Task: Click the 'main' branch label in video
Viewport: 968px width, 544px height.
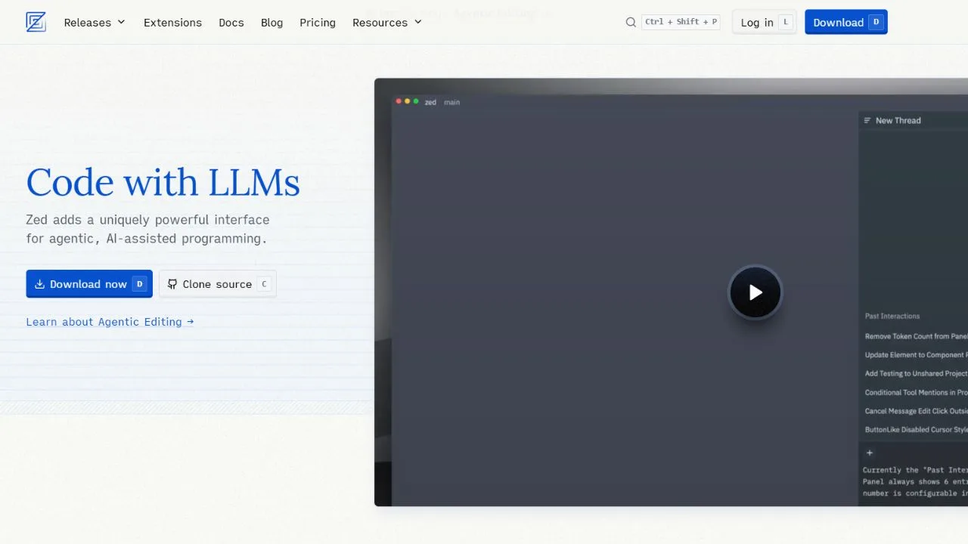Action: tap(452, 102)
